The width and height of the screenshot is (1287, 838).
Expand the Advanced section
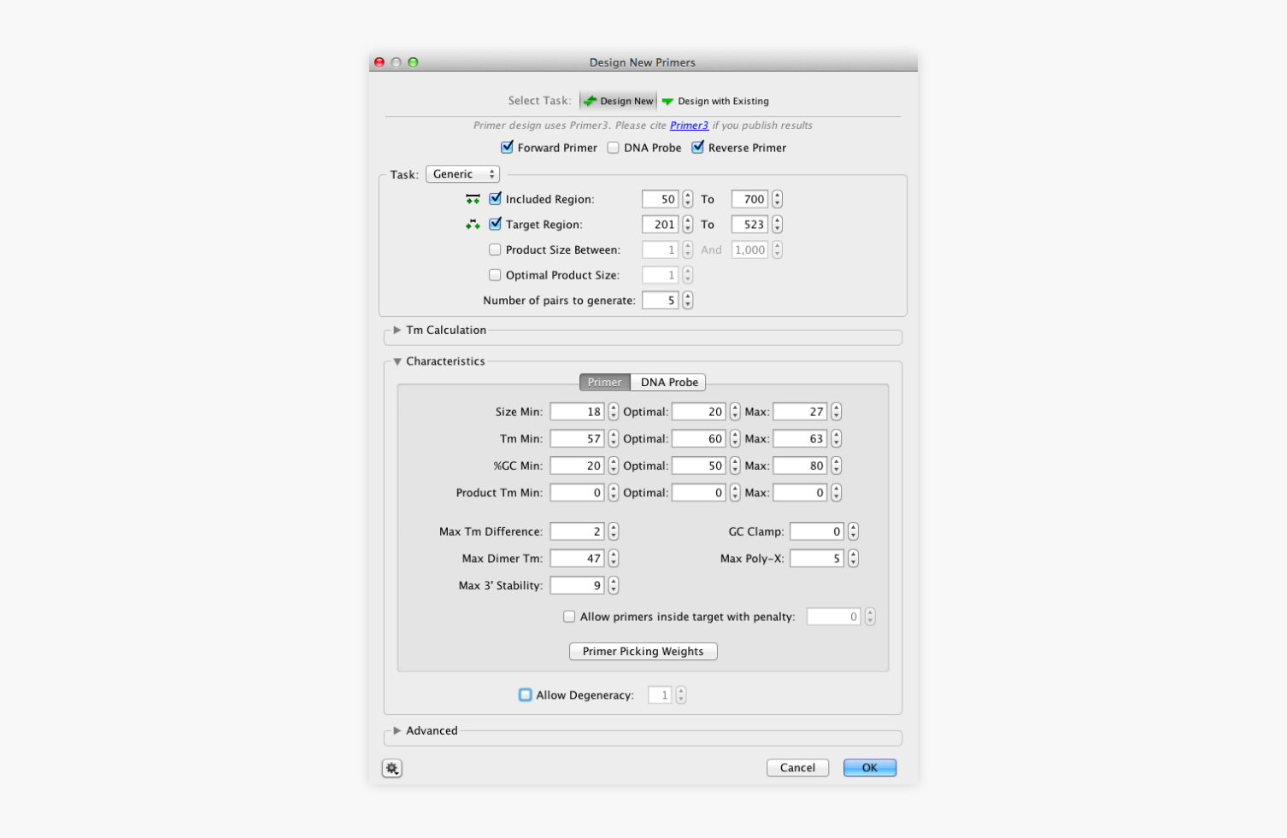coord(397,730)
